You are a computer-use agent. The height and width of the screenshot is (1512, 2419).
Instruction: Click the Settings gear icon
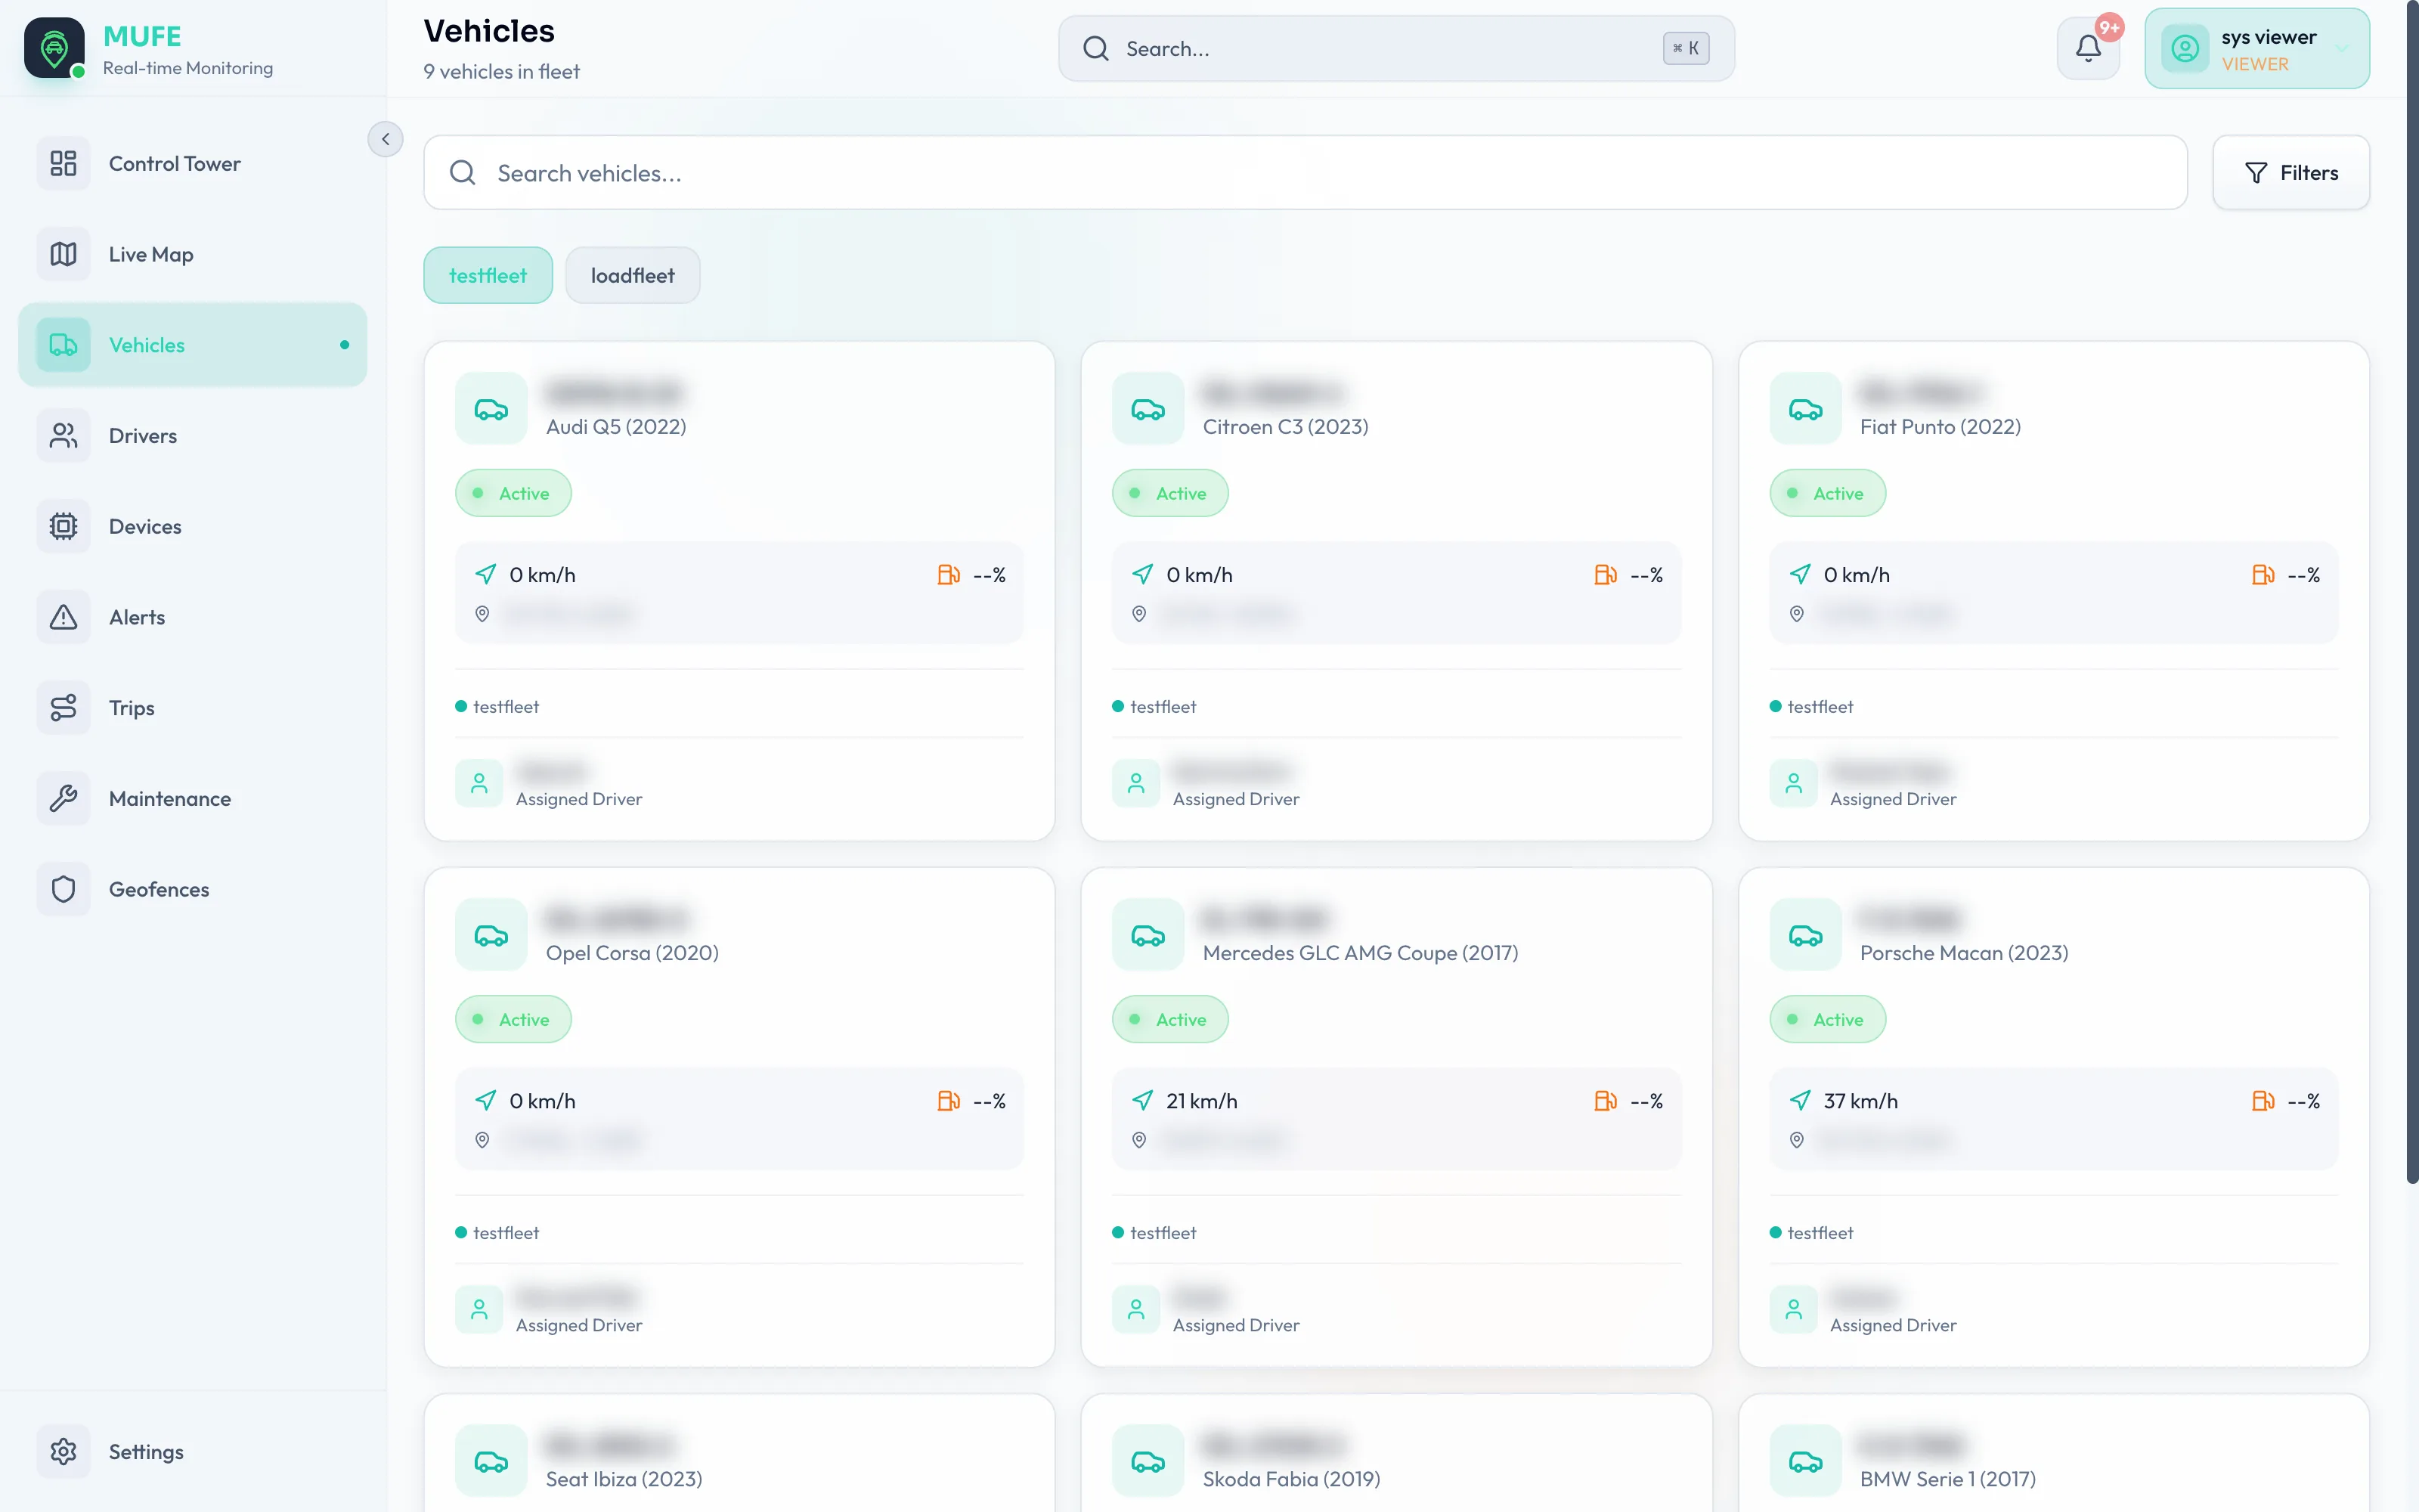63,1451
